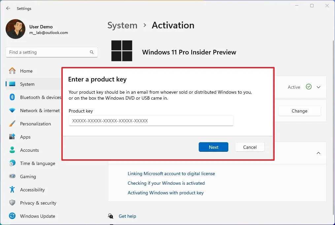Image resolution: width=335 pixels, height=225 pixels.
Task: Maximize the Settings window
Action: click(312, 6)
